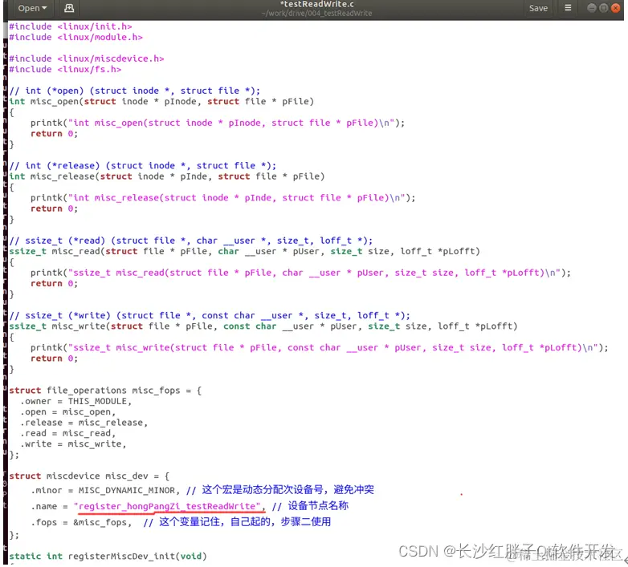The width and height of the screenshot is (628, 567).
Task: Click 'static int registerMiscDev_init(void)' line
Action: [x=108, y=557]
